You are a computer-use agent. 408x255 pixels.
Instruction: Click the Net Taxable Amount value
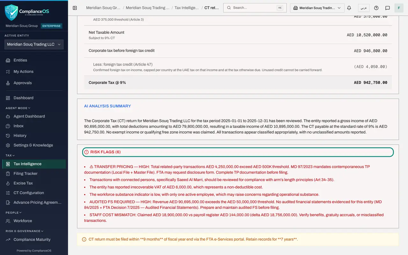coord(367,35)
